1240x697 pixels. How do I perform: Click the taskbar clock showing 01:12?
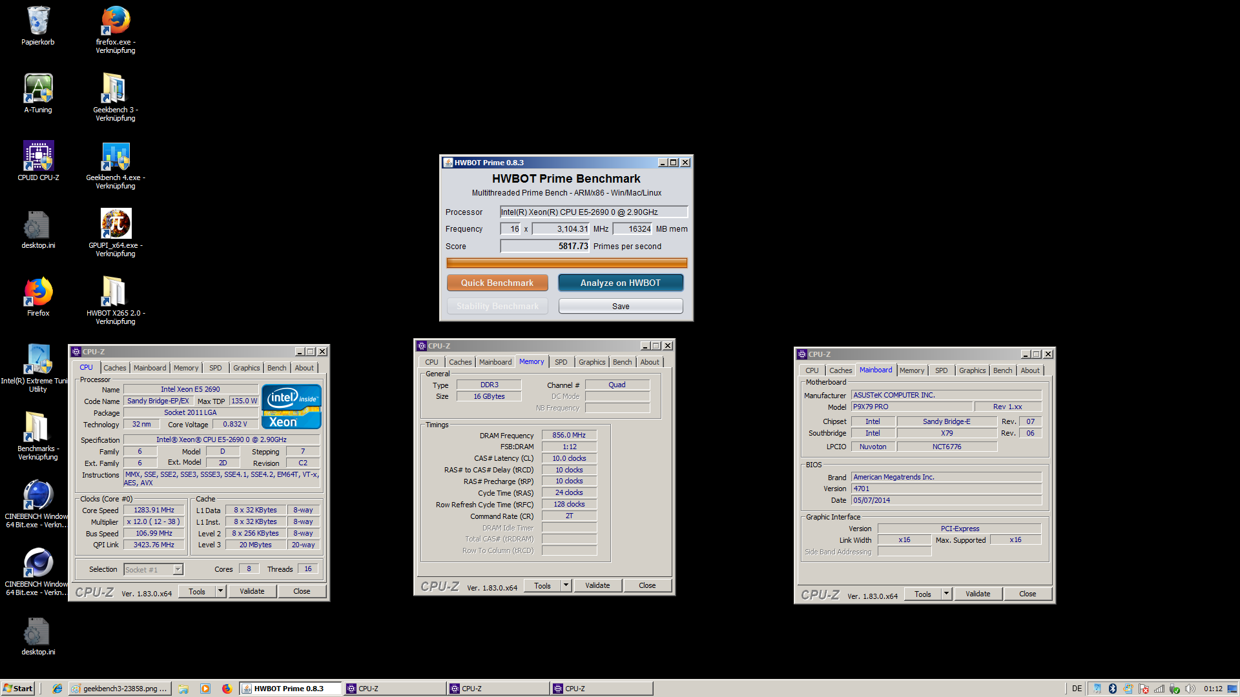[1213, 689]
